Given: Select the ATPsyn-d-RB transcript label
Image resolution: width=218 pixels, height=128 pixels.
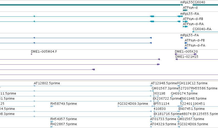Looking at the screenshot, I should point(193,19).
